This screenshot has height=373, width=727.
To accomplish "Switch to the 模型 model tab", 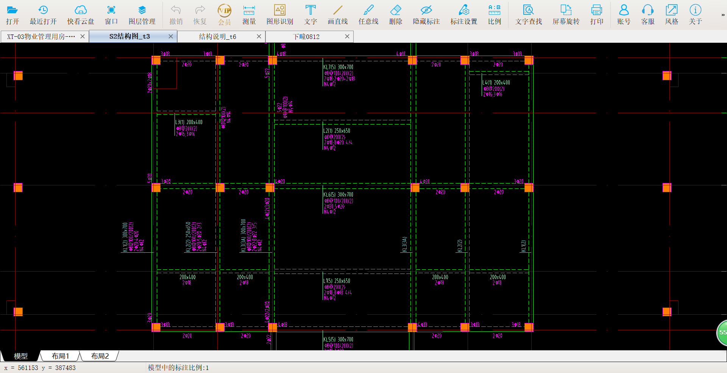I will [x=21, y=356].
